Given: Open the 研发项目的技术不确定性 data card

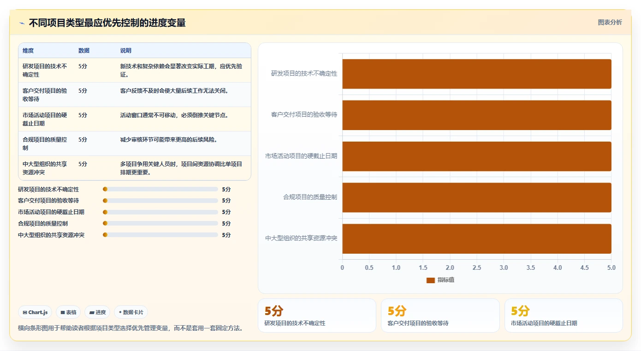Looking at the screenshot, I should point(317,315).
